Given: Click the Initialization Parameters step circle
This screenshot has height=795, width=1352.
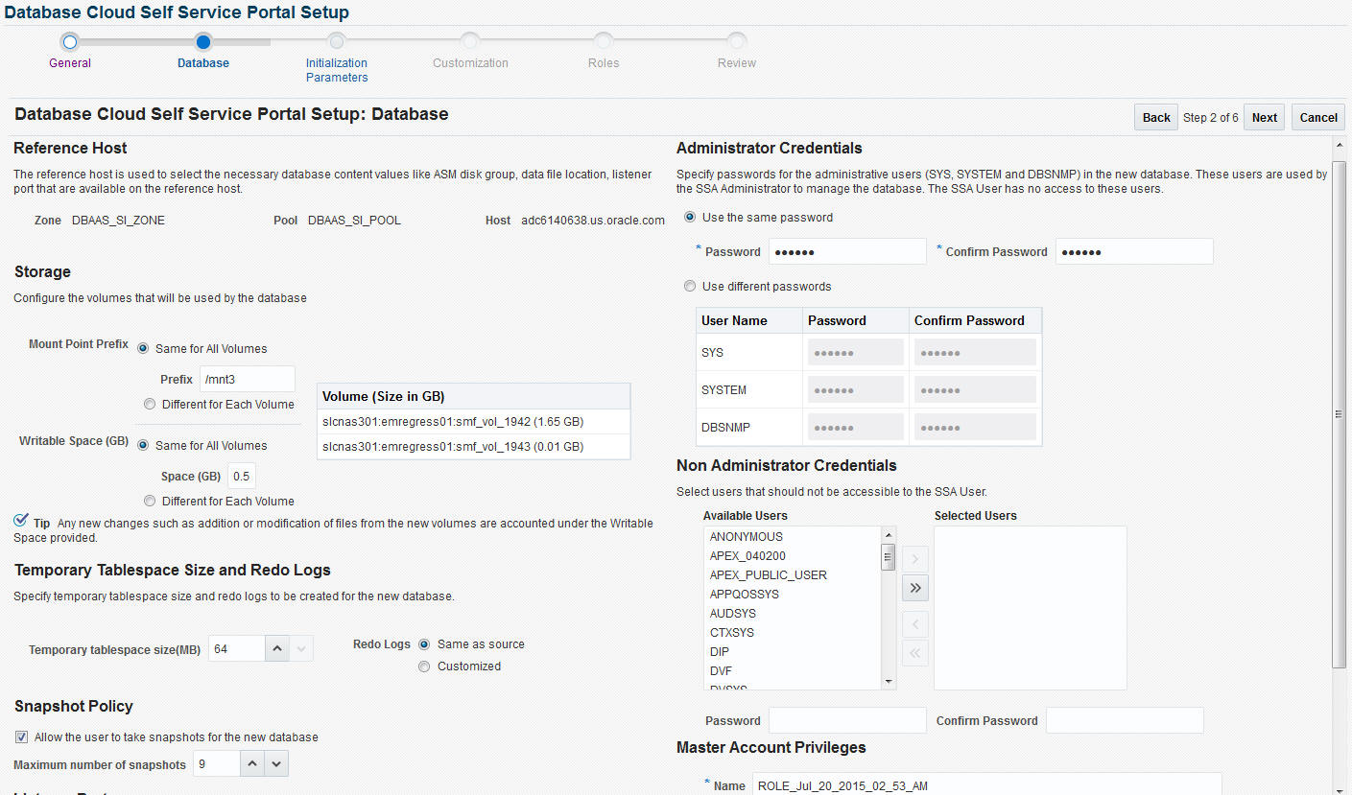Looking at the screenshot, I should 336,41.
